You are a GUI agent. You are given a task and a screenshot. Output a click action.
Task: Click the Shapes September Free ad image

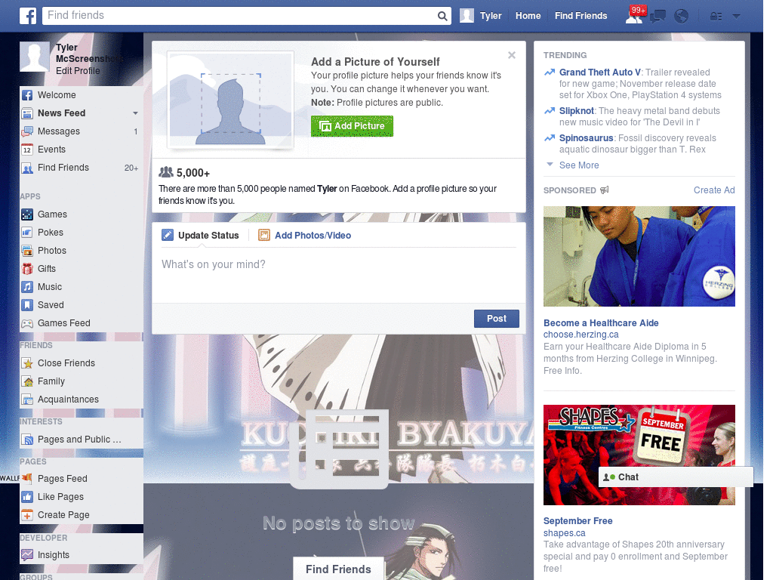point(639,455)
